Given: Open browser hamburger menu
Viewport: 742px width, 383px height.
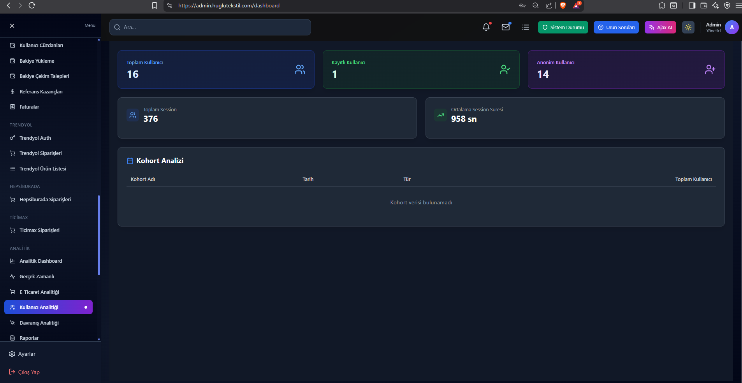Looking at the screenshot, I should click(x=738, y=5).
